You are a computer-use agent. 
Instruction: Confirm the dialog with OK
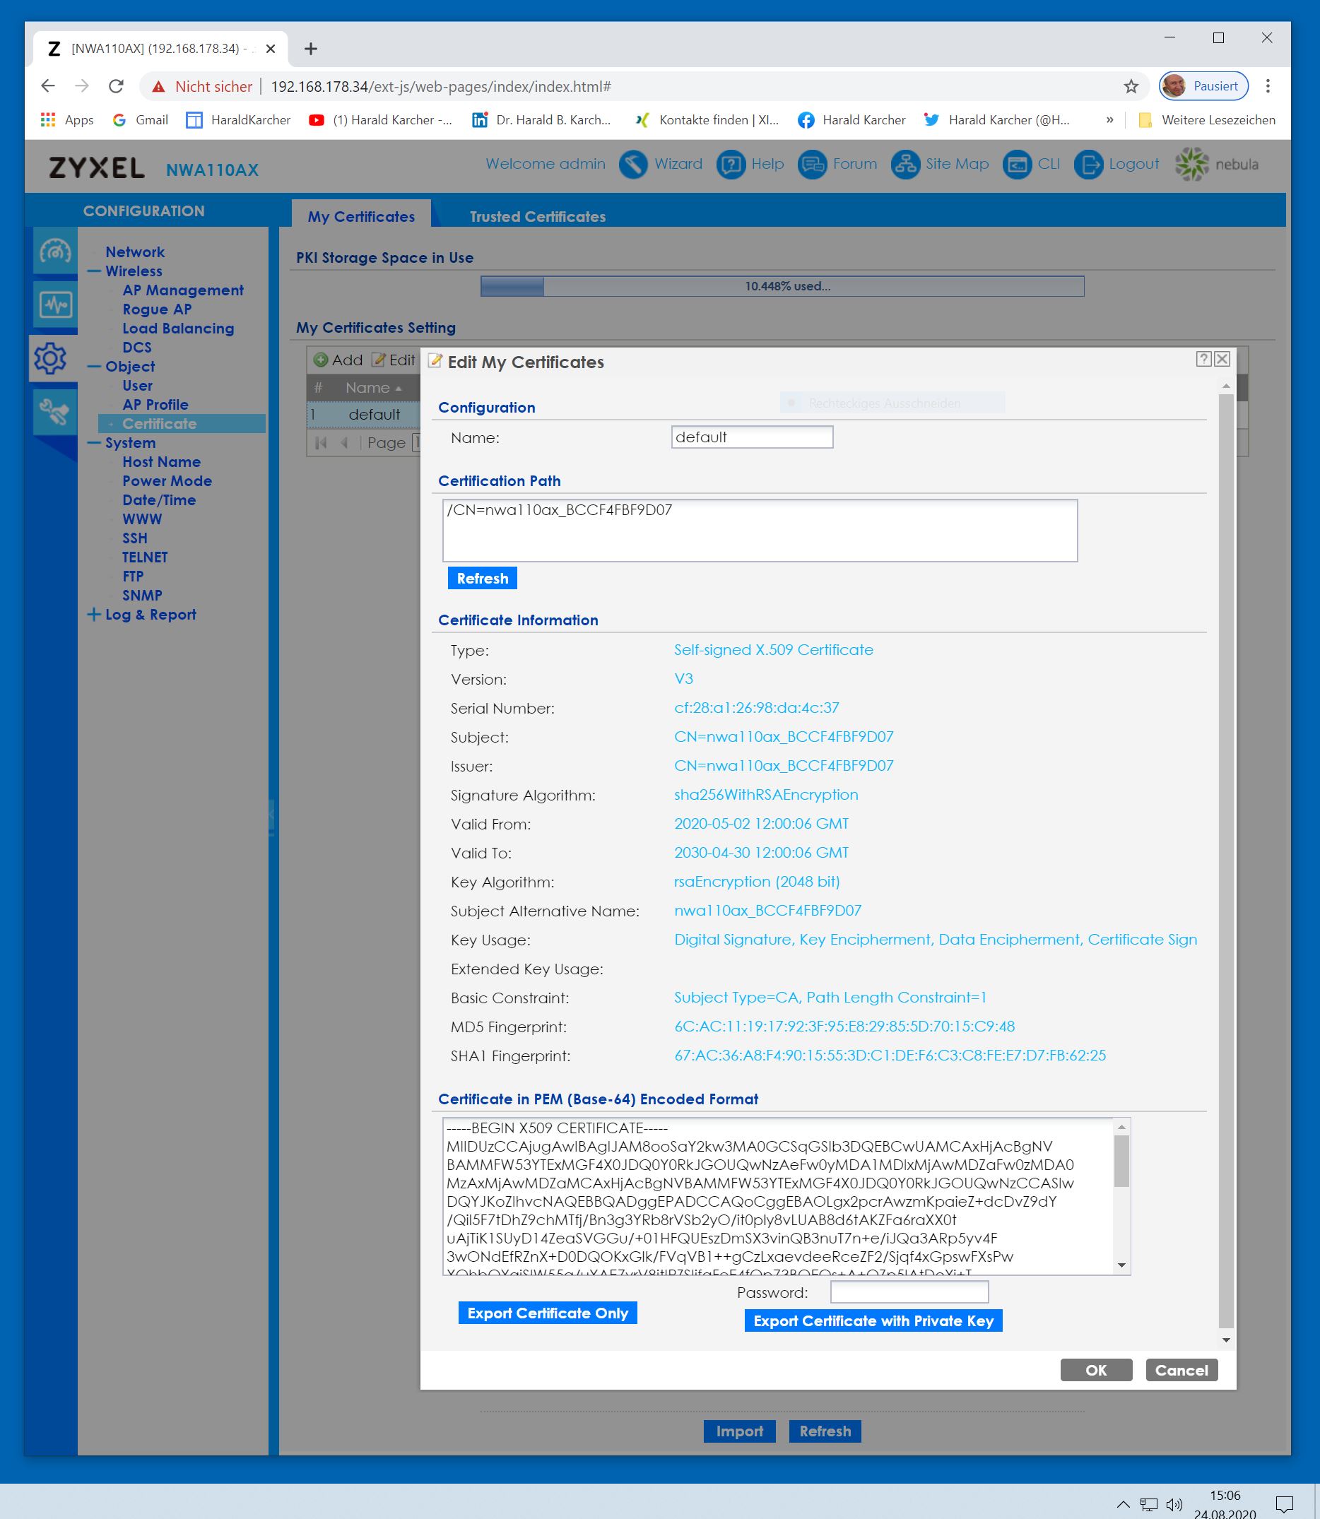(x=1096, y=1370)
